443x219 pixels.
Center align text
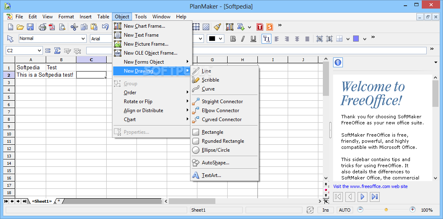click(297, 39)
